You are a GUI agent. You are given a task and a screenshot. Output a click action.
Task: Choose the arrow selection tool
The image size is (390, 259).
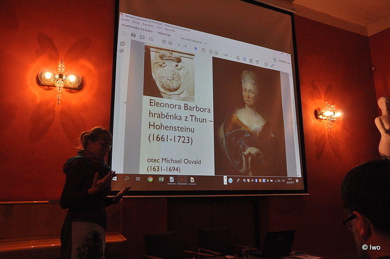point(196,48)
